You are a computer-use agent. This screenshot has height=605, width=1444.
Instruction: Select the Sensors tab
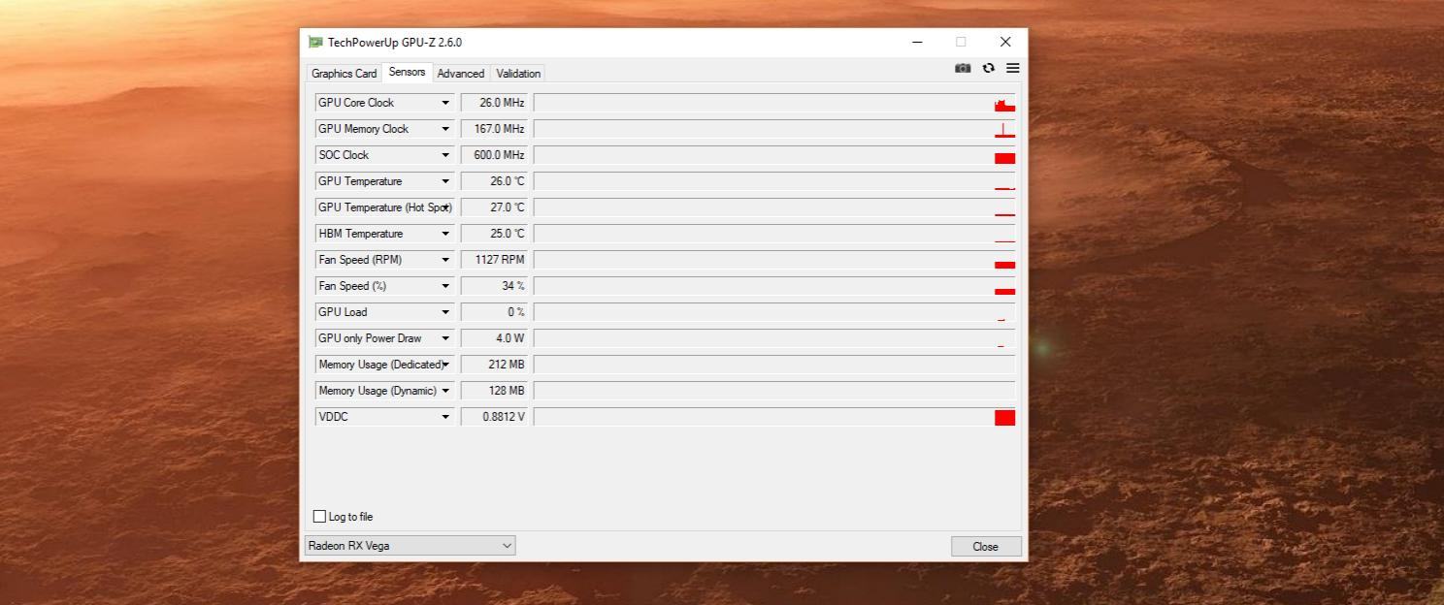pyautogui.click(x=407, y=72)
